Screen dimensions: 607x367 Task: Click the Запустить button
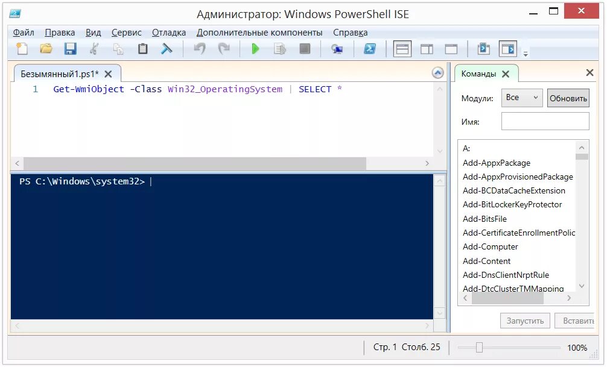pyautogui.click(x=525, y=321)
